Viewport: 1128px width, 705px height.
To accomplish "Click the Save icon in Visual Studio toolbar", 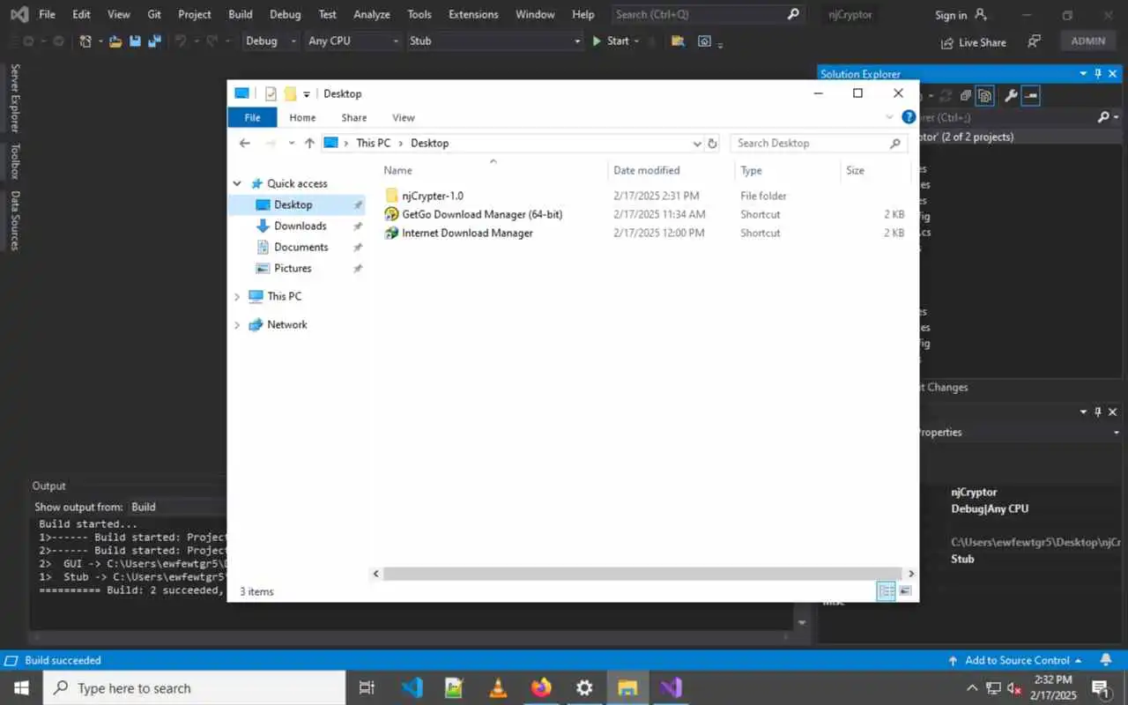I will tap(135, 41).
